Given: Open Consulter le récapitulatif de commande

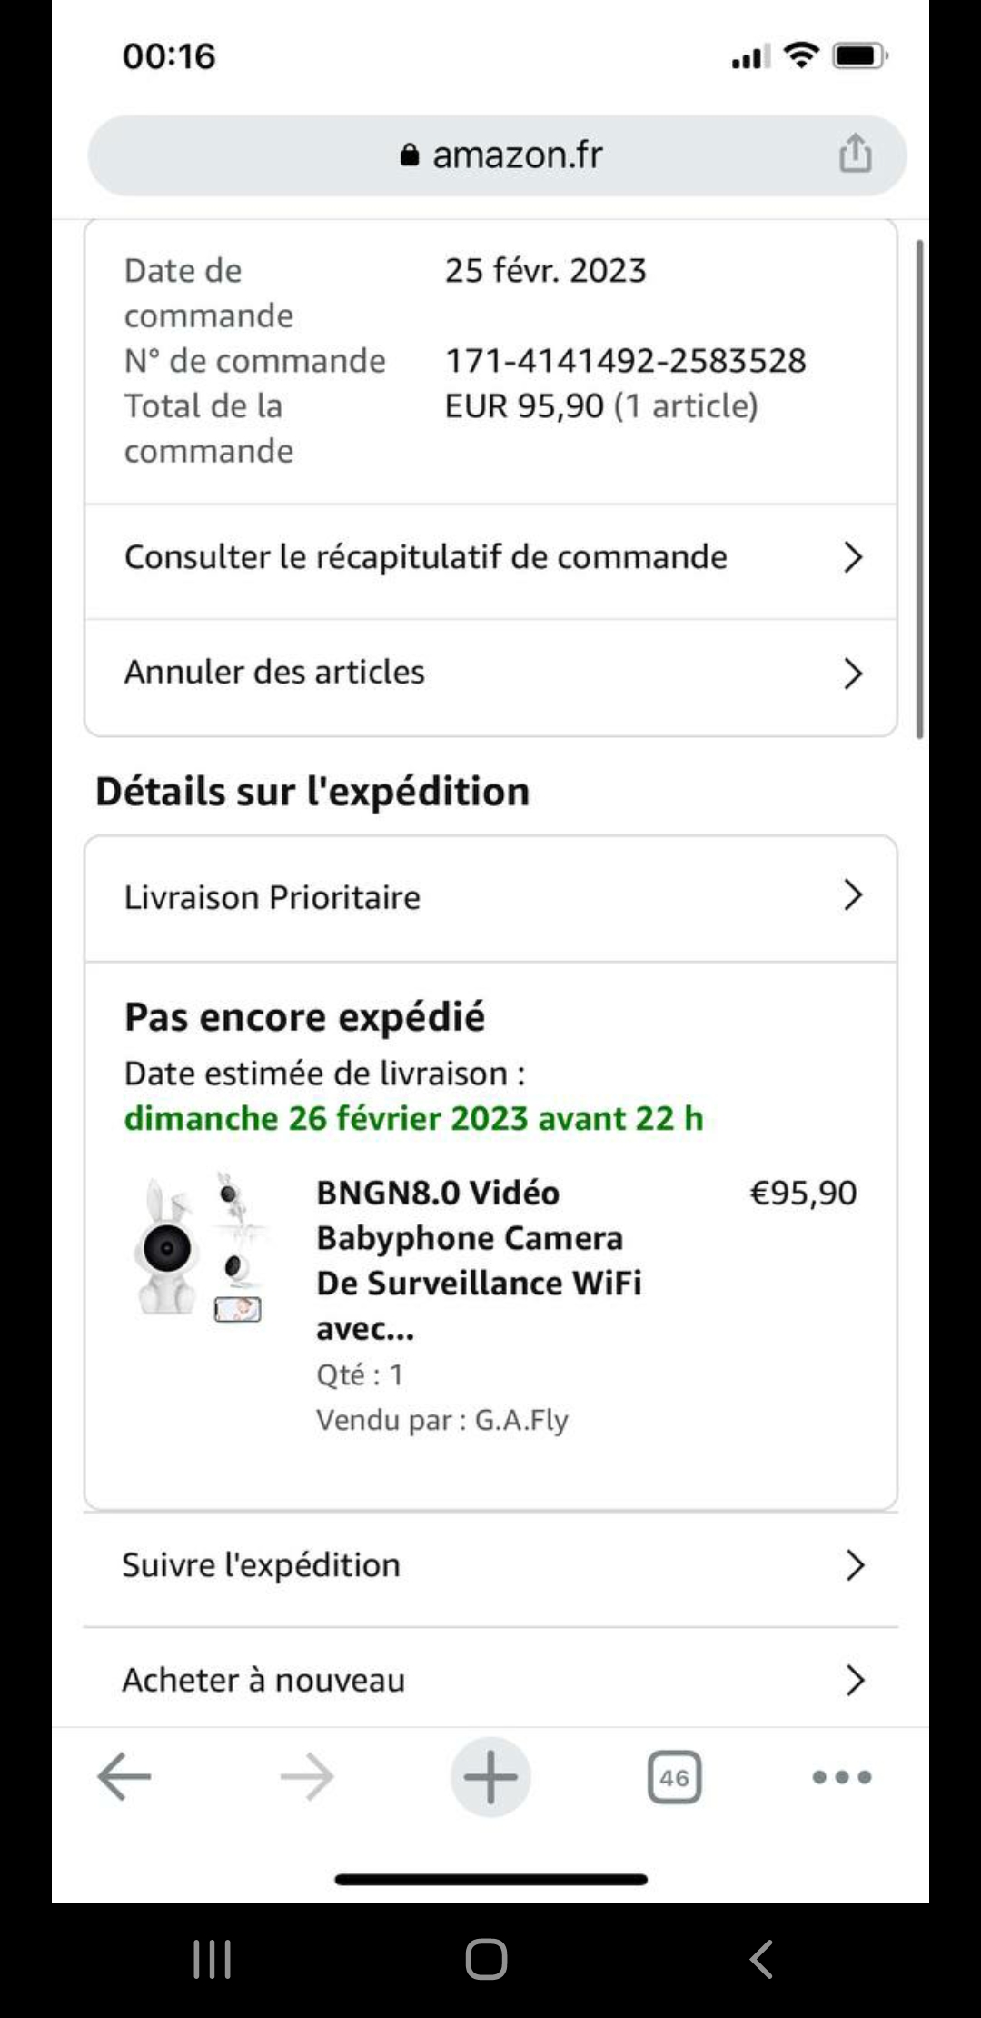Looking at the screenshot, I should 490,557.
